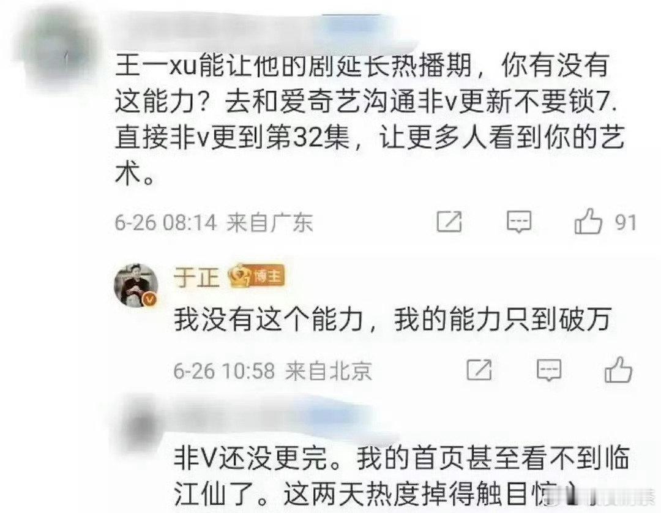
Task: View 于正's profile photo thumbnail
Action: point(136,285)
